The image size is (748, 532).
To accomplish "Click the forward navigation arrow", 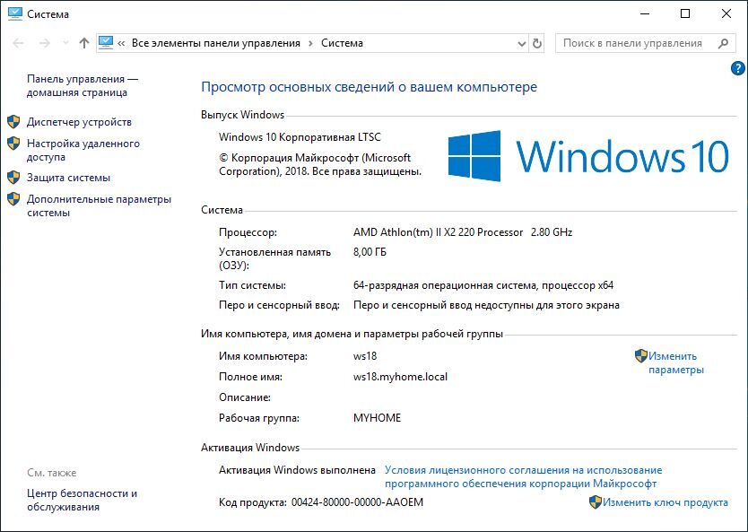I will coord(42,43).
